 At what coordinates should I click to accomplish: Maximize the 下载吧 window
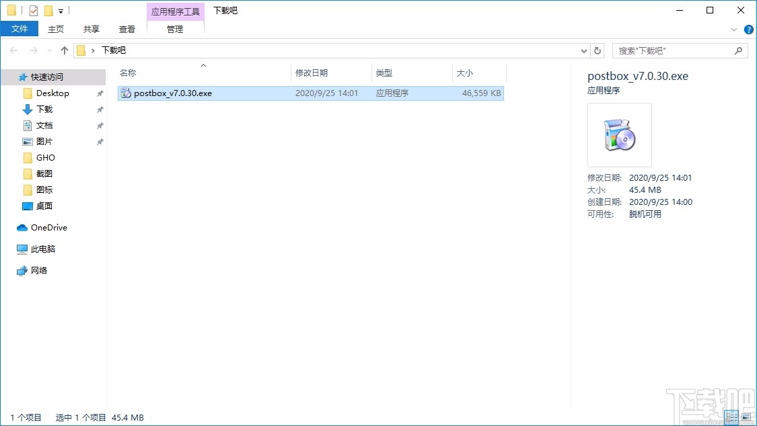pyautogui.click(x=710, y=10)
